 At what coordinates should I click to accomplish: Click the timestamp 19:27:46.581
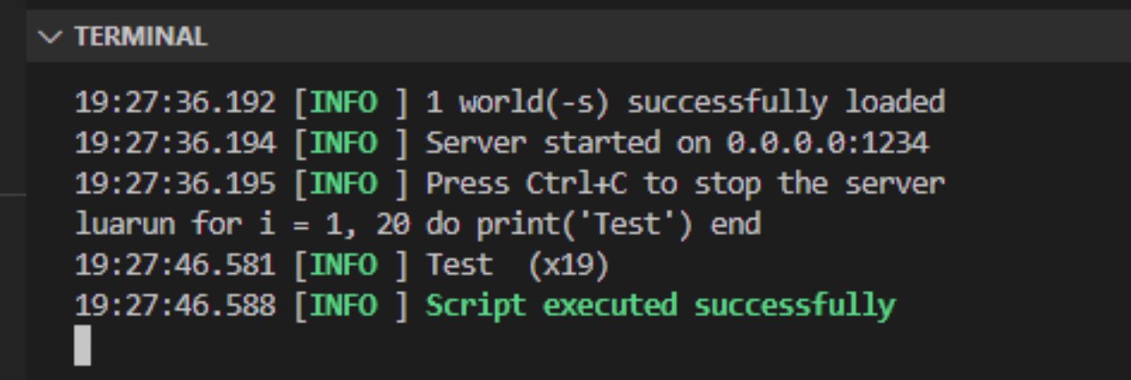click(x=175, y=265)
